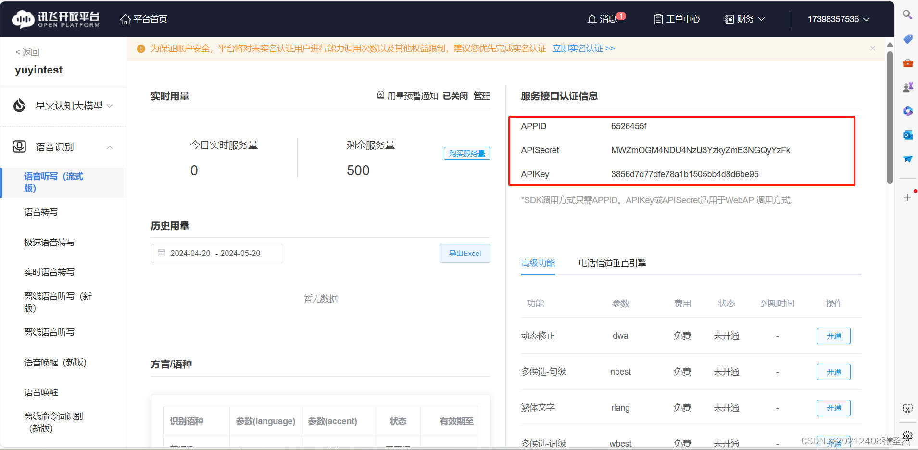Click the 购买服务量 button
Screen dimensions: 918x450
point(467,153)
